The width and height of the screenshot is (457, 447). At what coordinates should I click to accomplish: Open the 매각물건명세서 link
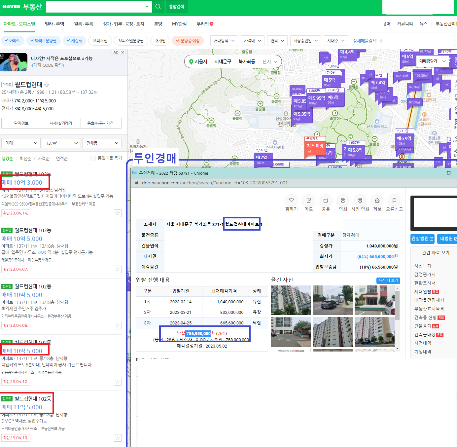[429, 300]
